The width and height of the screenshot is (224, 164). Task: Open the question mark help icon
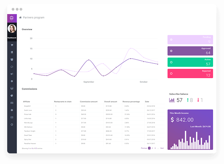12,110
